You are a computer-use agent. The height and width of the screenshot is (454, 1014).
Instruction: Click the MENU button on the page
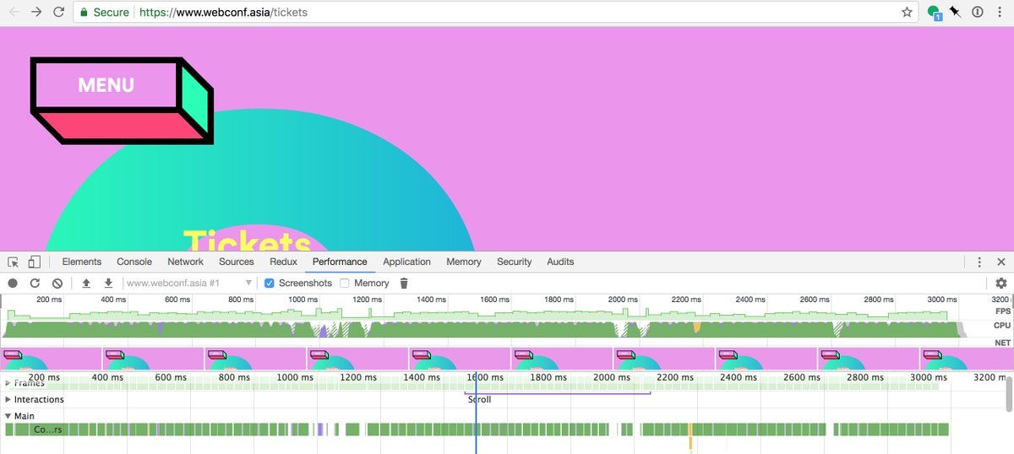point(106,85)
